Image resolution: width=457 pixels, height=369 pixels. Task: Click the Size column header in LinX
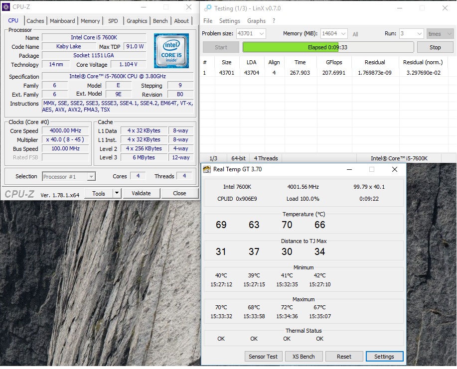226,62
